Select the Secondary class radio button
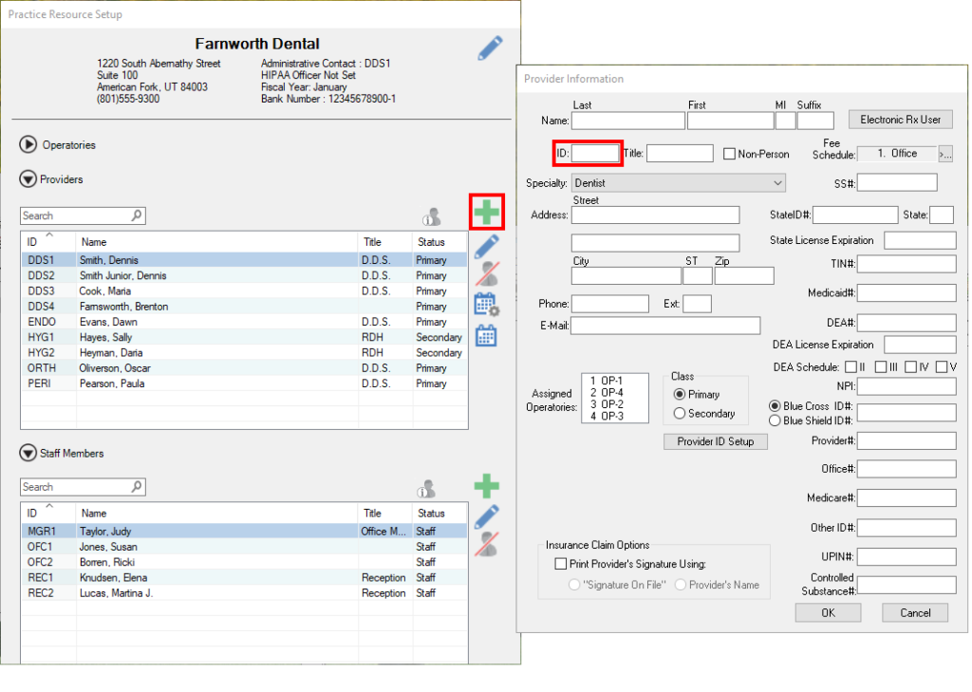 pyautogui.click(x=680, y=413)
